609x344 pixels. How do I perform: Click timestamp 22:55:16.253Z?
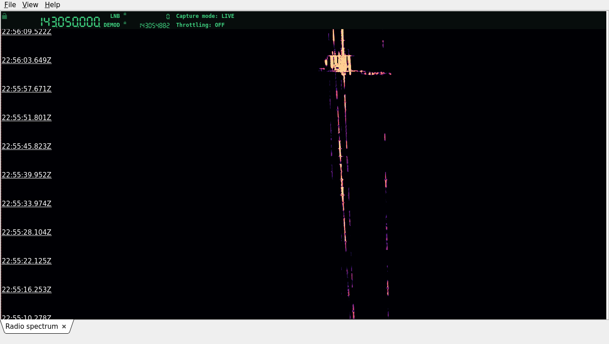(x=27, y=289)
